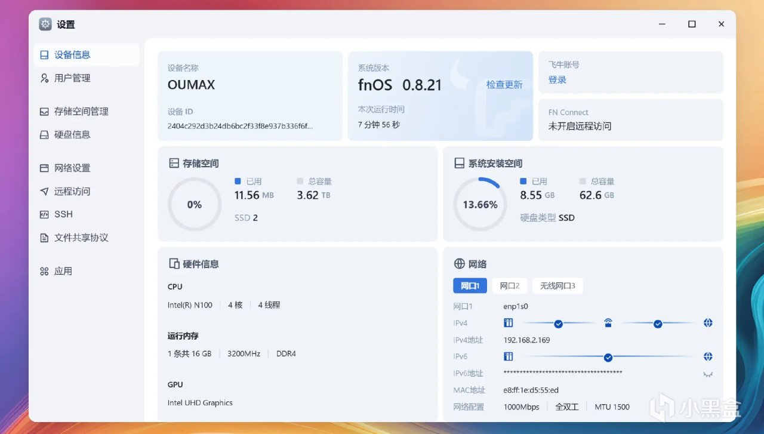Click the 4 线程 thread count
Image resolution: width=764 pixels, height=434 pixels.
coord(269,305)
